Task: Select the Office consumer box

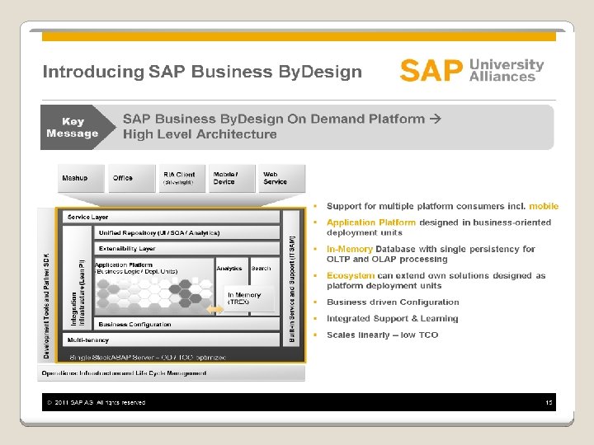Action: [x=132, y=178]
